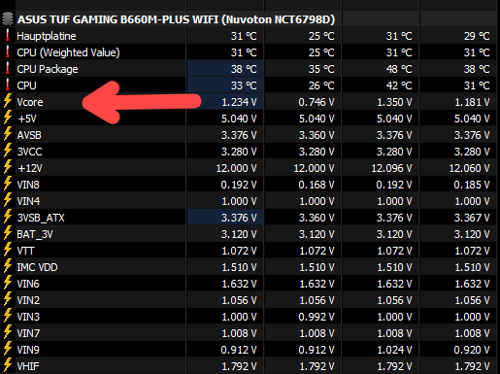
Task: Click the motherboard chip icon beside ASUS TUF GAMING
Action: [8, 18]
